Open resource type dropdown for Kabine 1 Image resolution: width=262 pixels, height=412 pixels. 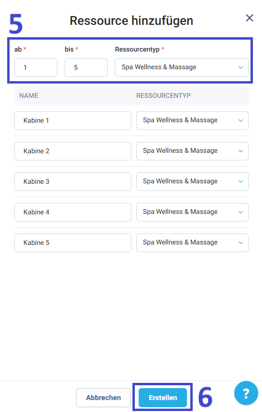point(192,120)
